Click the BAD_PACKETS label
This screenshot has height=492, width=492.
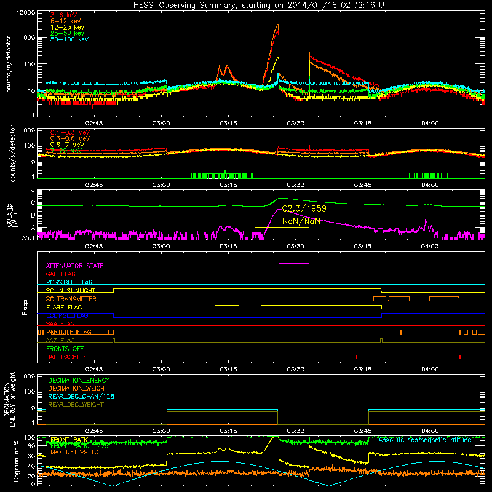tap(67, 357)
